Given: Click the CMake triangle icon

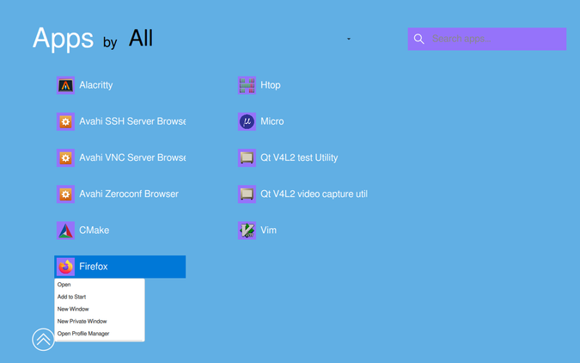Looking at the screenshot, I should [65, 231].
